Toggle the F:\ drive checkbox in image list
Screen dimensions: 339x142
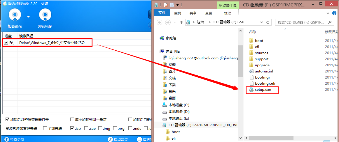[x=6, y=43]
